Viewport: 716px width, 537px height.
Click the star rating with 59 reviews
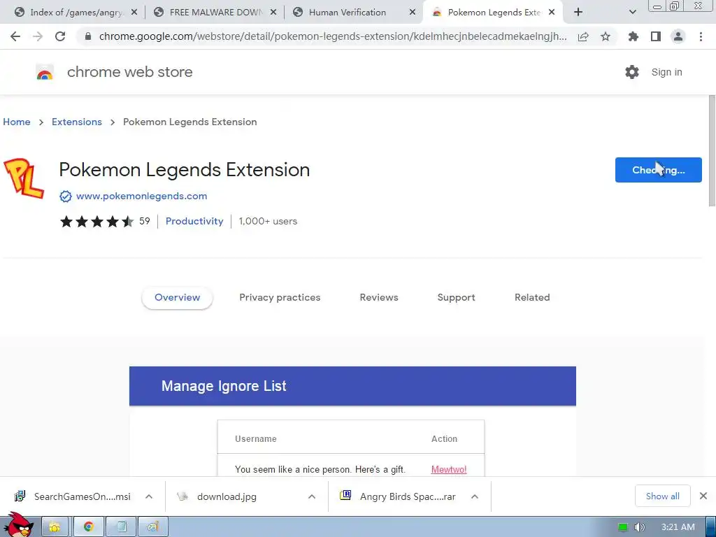coord(105,222)
